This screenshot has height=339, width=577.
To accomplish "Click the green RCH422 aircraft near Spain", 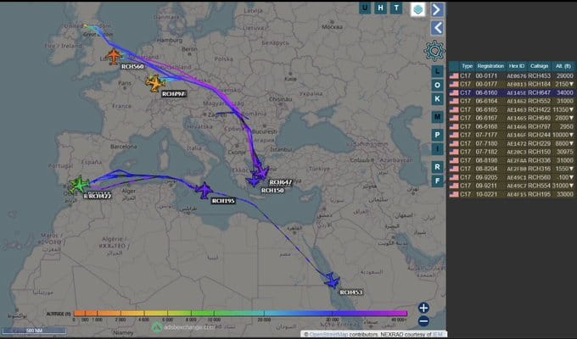I will [x=80, y=184].
